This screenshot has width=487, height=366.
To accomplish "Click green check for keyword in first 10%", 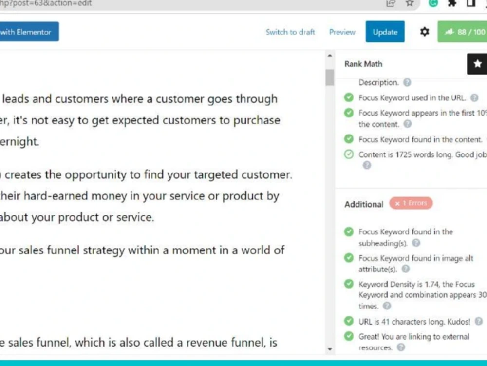I will click(349, 113).
